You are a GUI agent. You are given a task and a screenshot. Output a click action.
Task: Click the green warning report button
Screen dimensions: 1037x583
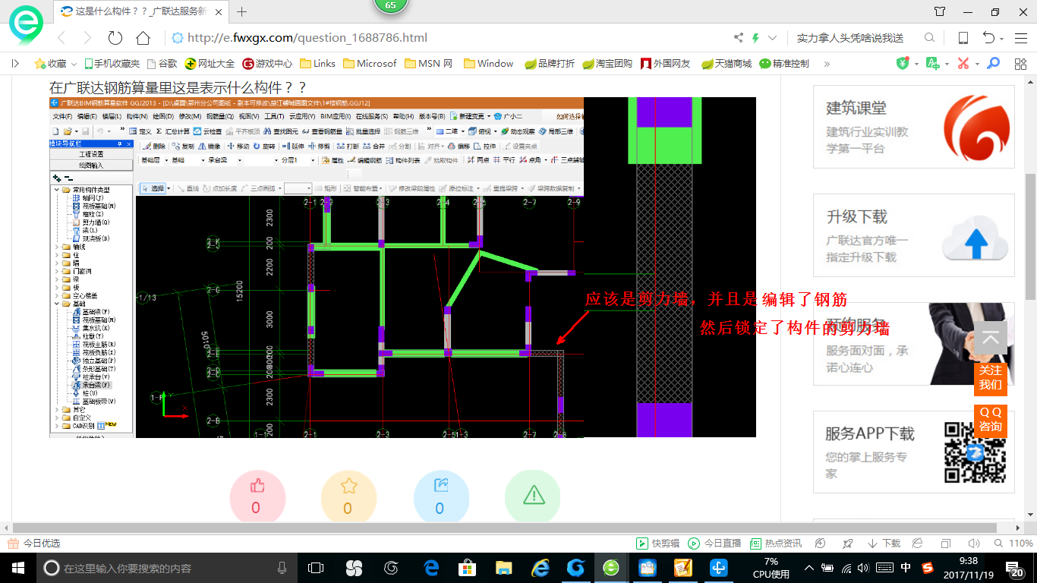pos(533,496)
